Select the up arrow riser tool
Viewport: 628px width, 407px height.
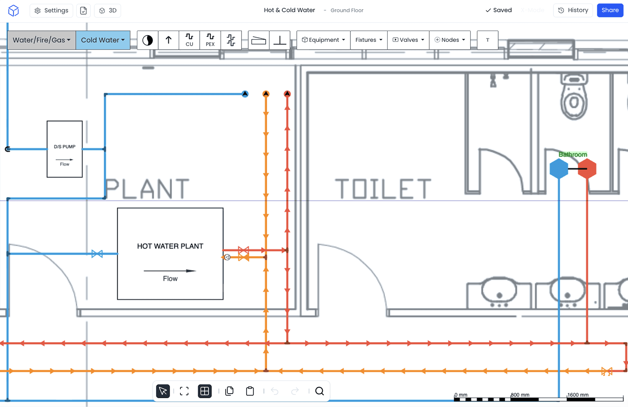pos(169,40)
